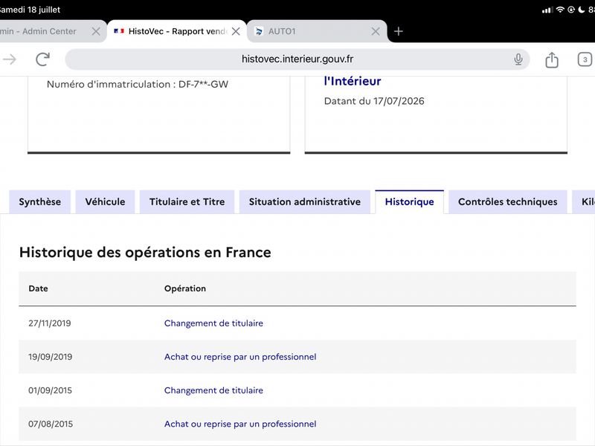Open the Contrôles techniques tab

point(508,201)
